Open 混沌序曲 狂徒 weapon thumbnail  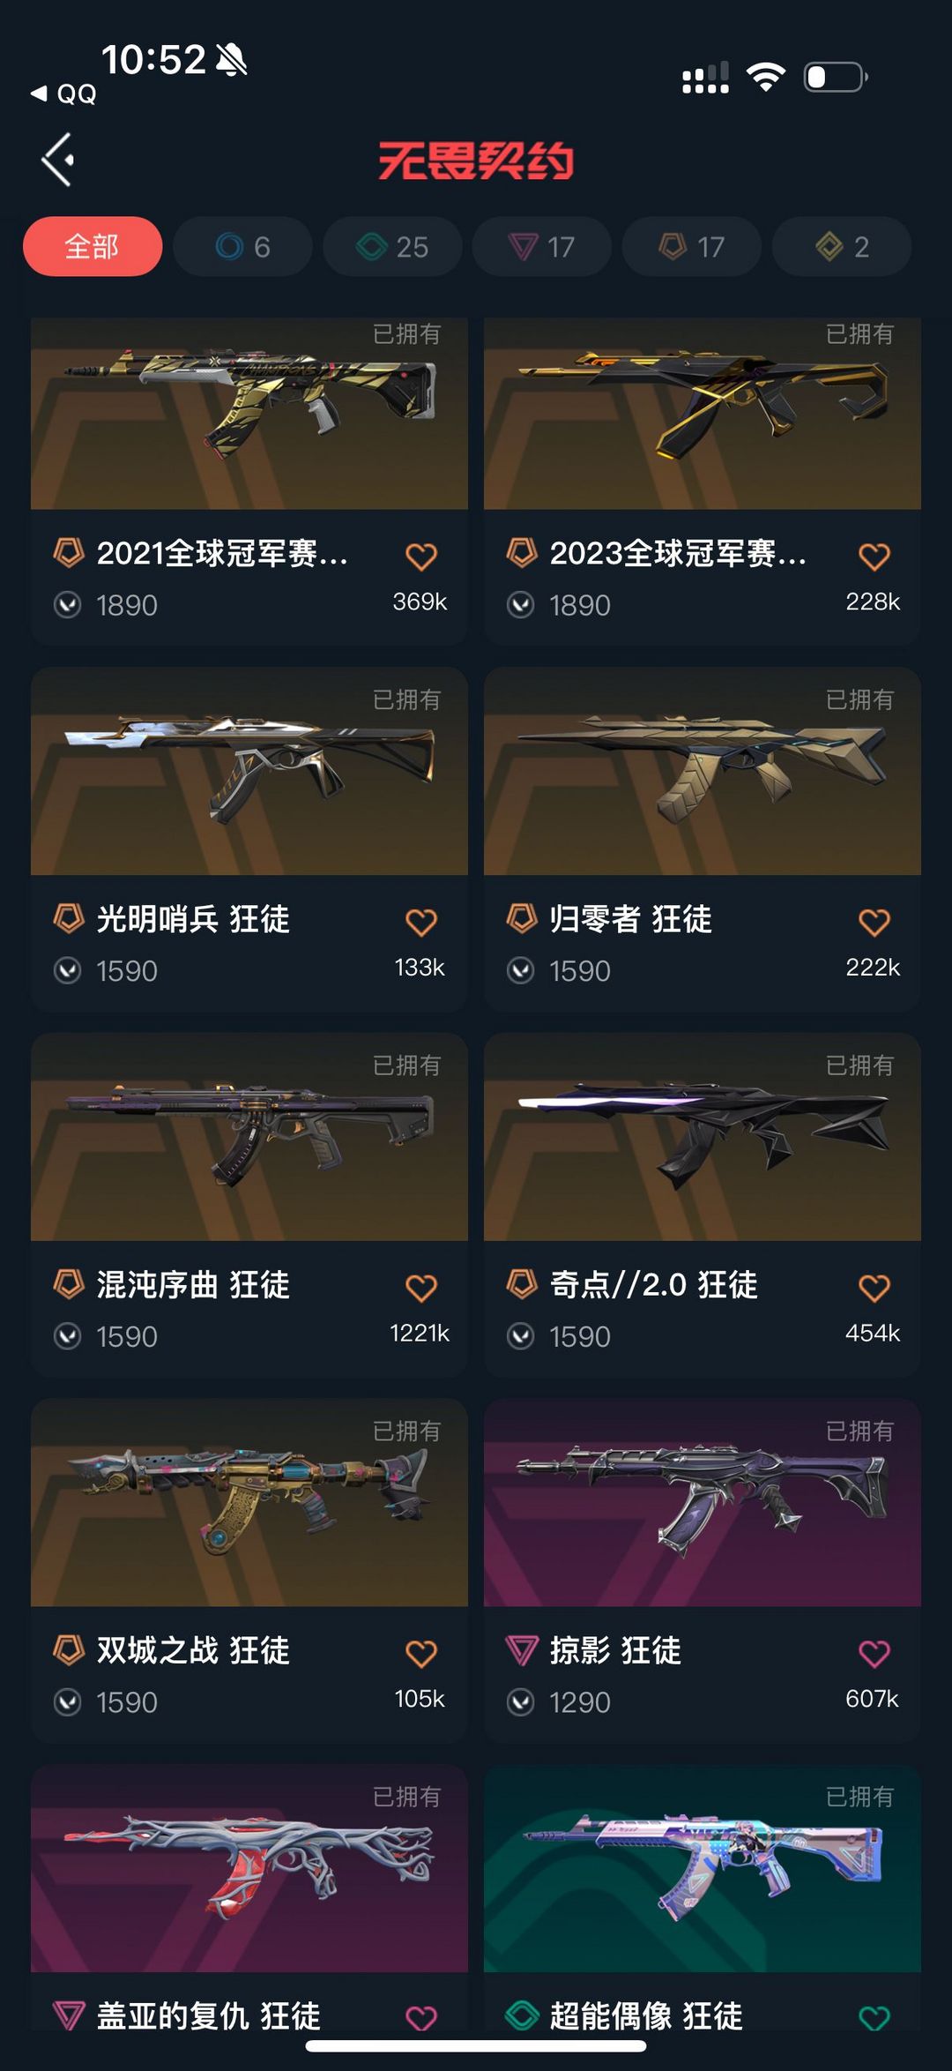[249, 1137]
